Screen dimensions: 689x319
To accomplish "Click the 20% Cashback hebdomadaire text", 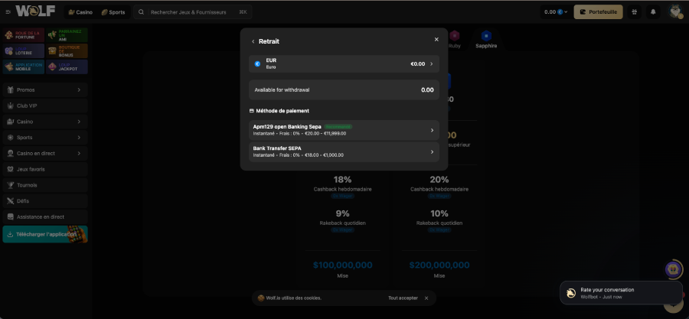I will tap(439, 184).
